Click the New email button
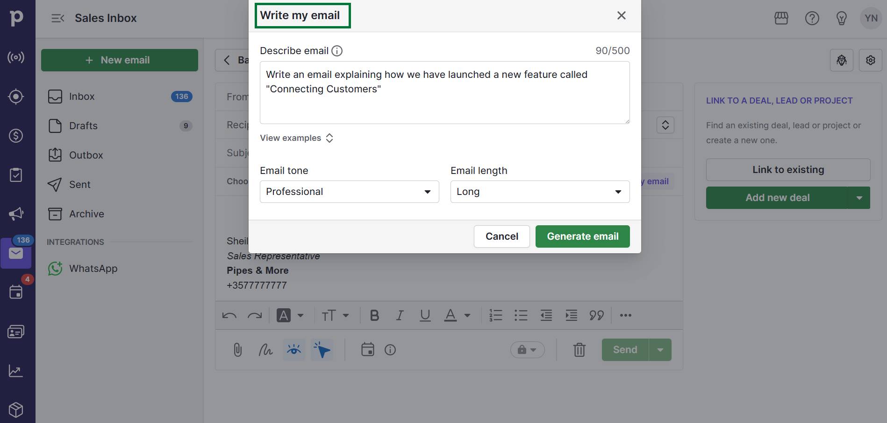Image resolution: width=887 pixels, height=423 pixels. tap(120, 60)
